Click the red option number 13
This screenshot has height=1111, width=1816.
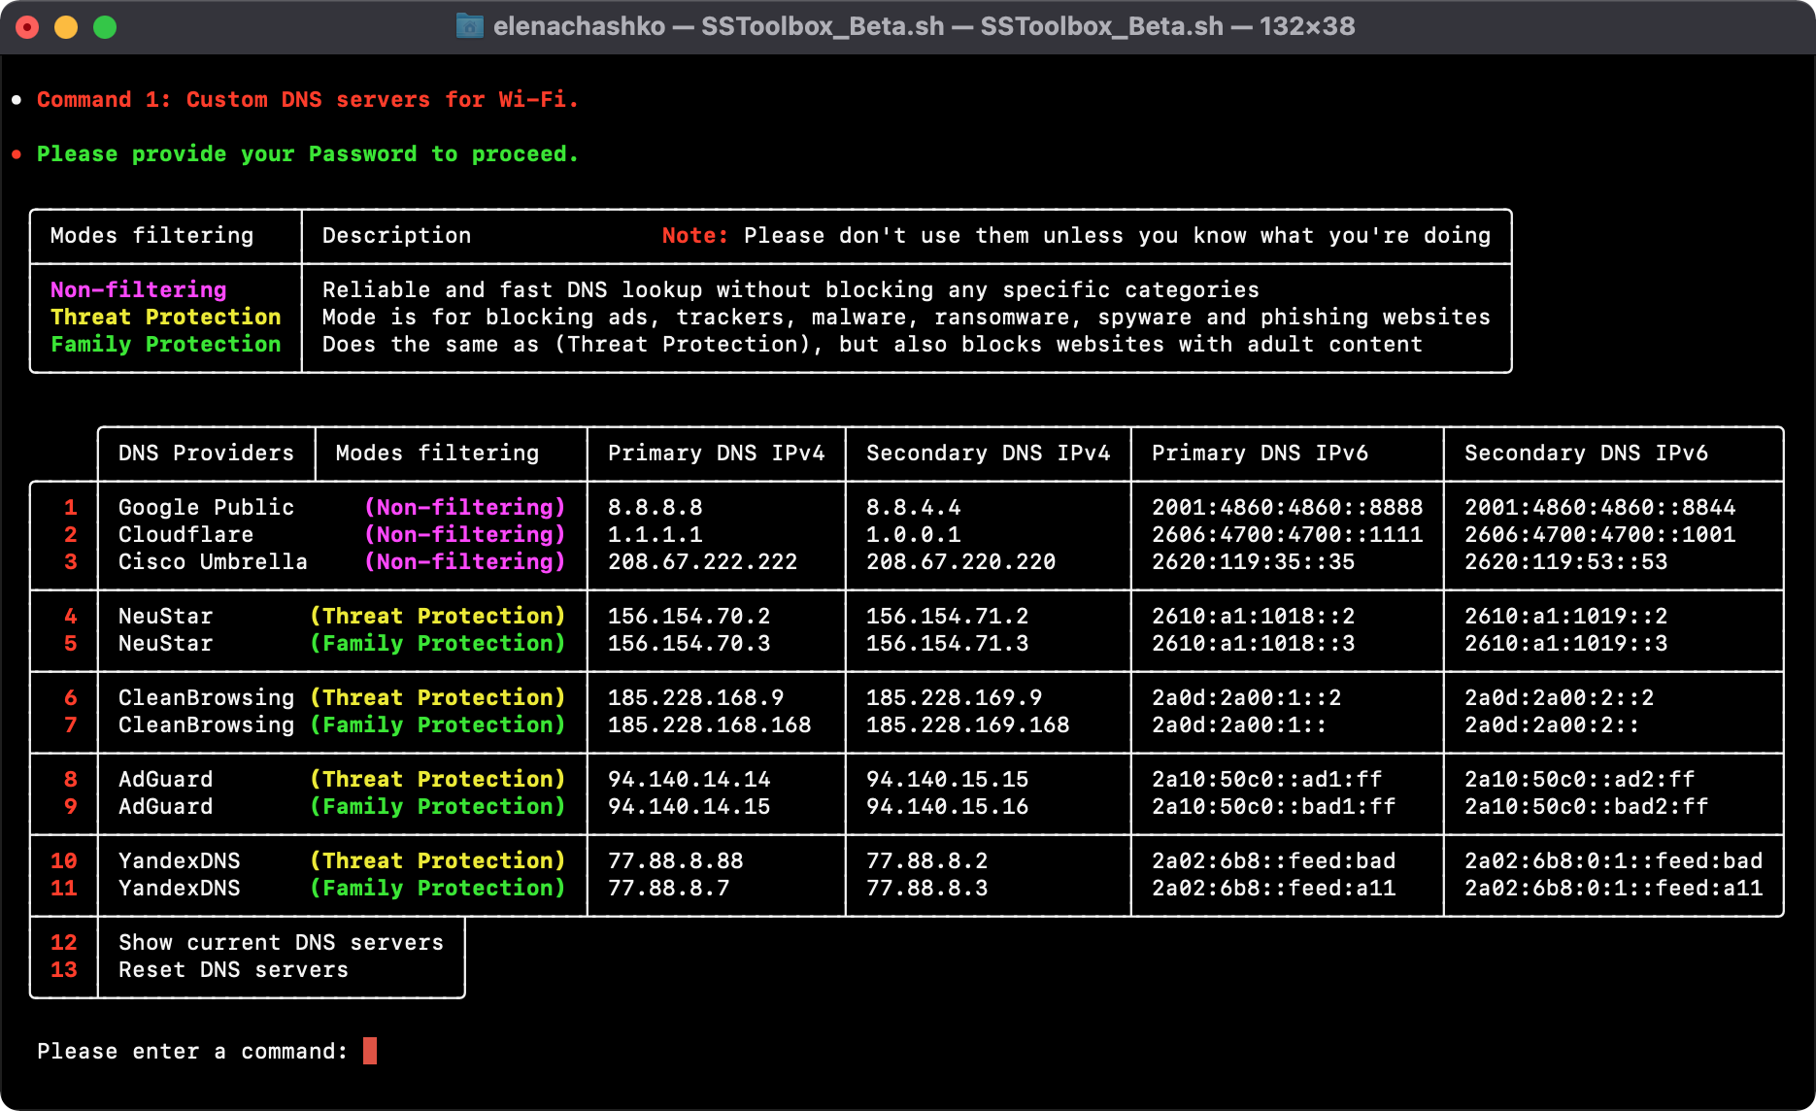point(64,970)
